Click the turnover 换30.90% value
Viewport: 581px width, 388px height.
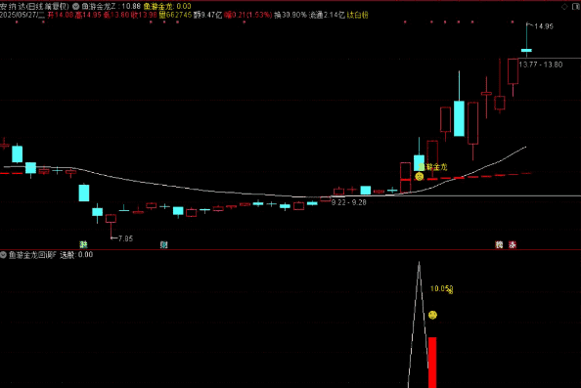coord(290,15)
